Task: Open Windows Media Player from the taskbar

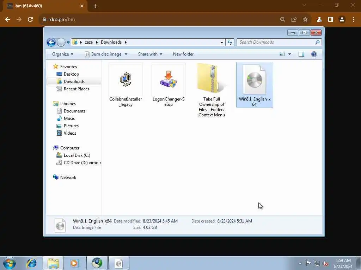Action: click(75, 263)
